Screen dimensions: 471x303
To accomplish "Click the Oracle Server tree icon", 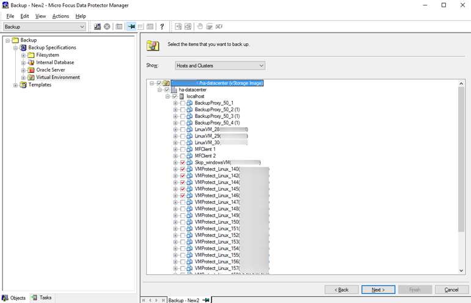I will [31, 70].
